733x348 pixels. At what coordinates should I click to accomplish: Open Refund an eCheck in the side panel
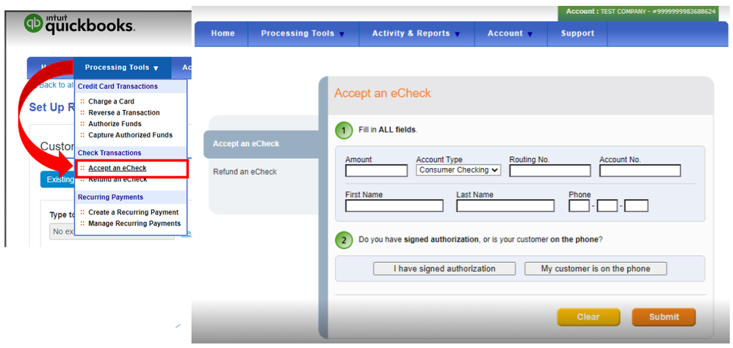click(x=245, y=172)
